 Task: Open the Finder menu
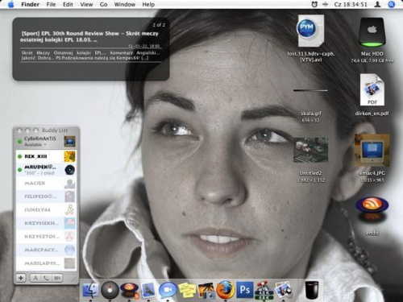pyautogui.click(x=30, y=4)
